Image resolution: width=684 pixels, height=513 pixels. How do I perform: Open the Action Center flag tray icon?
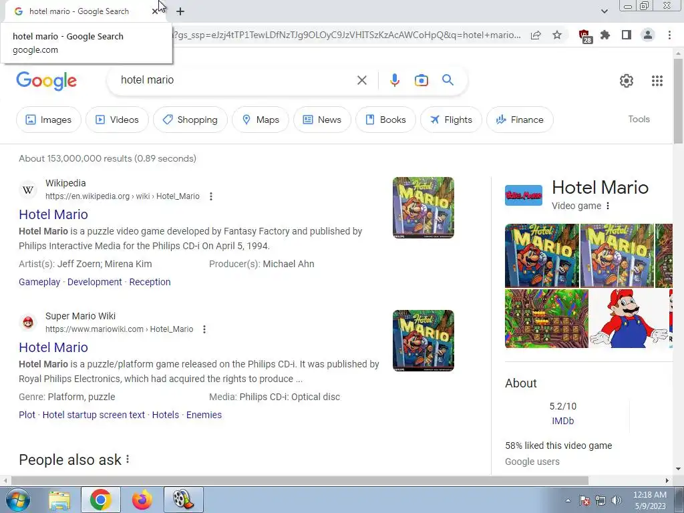(x=584, y=500)
